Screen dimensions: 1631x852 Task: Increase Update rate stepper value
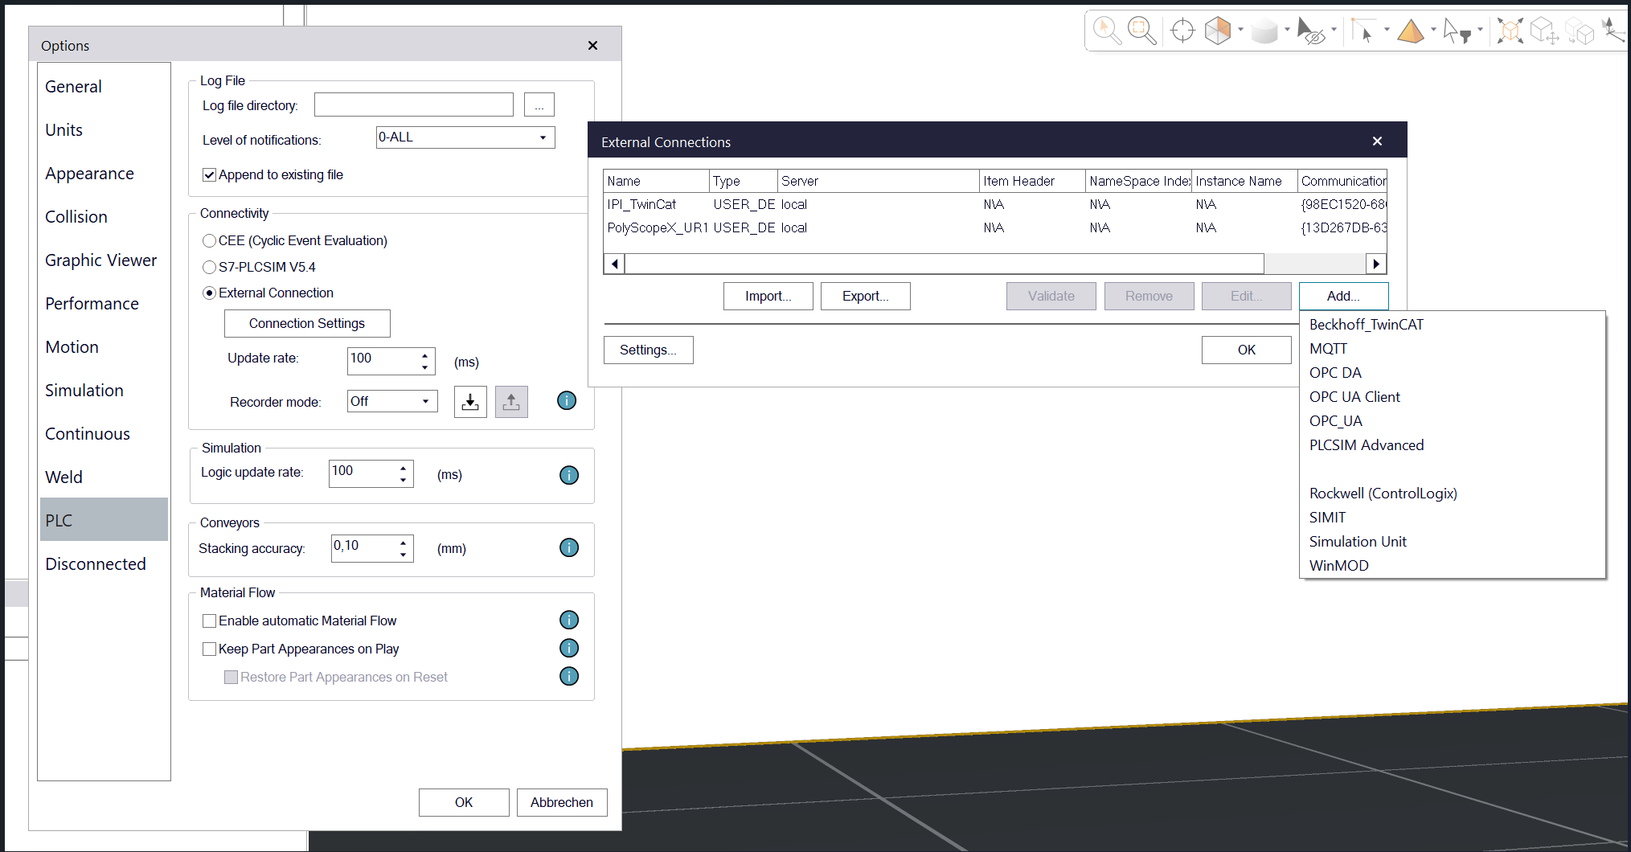(424, 354)
